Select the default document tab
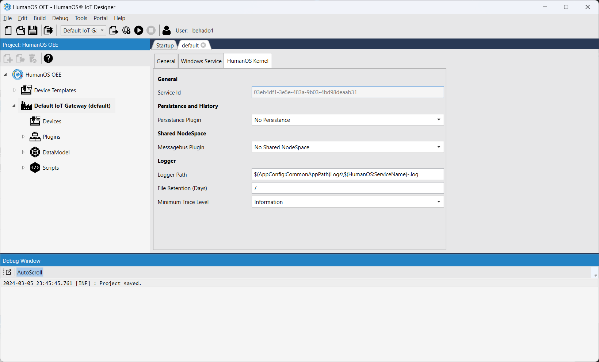This screenshot has height=362, width=599. point(190,45)
